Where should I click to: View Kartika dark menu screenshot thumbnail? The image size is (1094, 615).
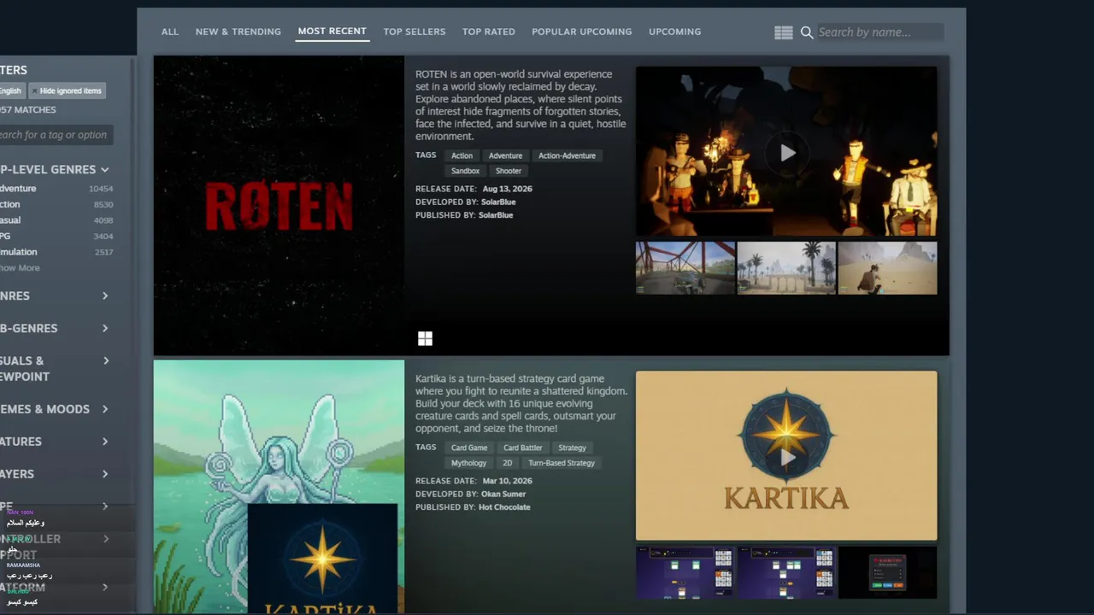(x=887, y=572)
